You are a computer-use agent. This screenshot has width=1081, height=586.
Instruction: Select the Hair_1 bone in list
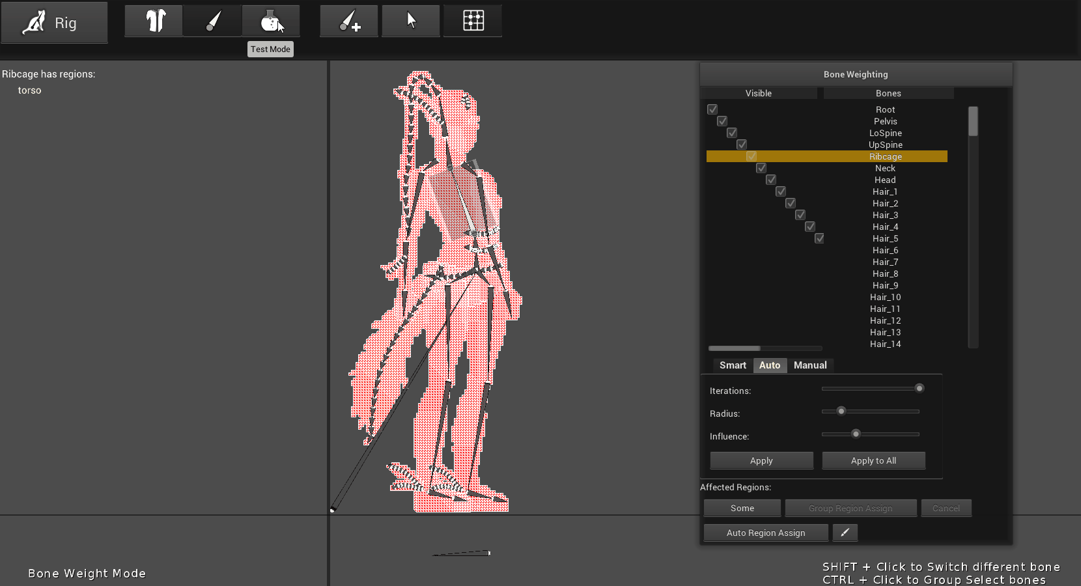click(886, 191)
